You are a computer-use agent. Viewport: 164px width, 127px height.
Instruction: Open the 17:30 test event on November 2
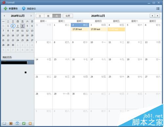point(80,29)
